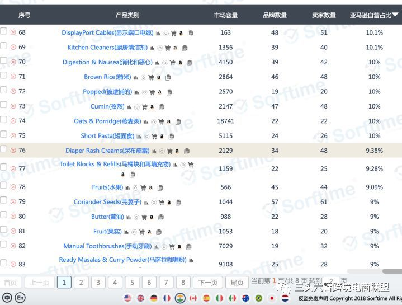Image resolution: width=402 pixels, height=305 pixels.
Task: Select Australia flag marketplace
Action: tap(245, 298)
